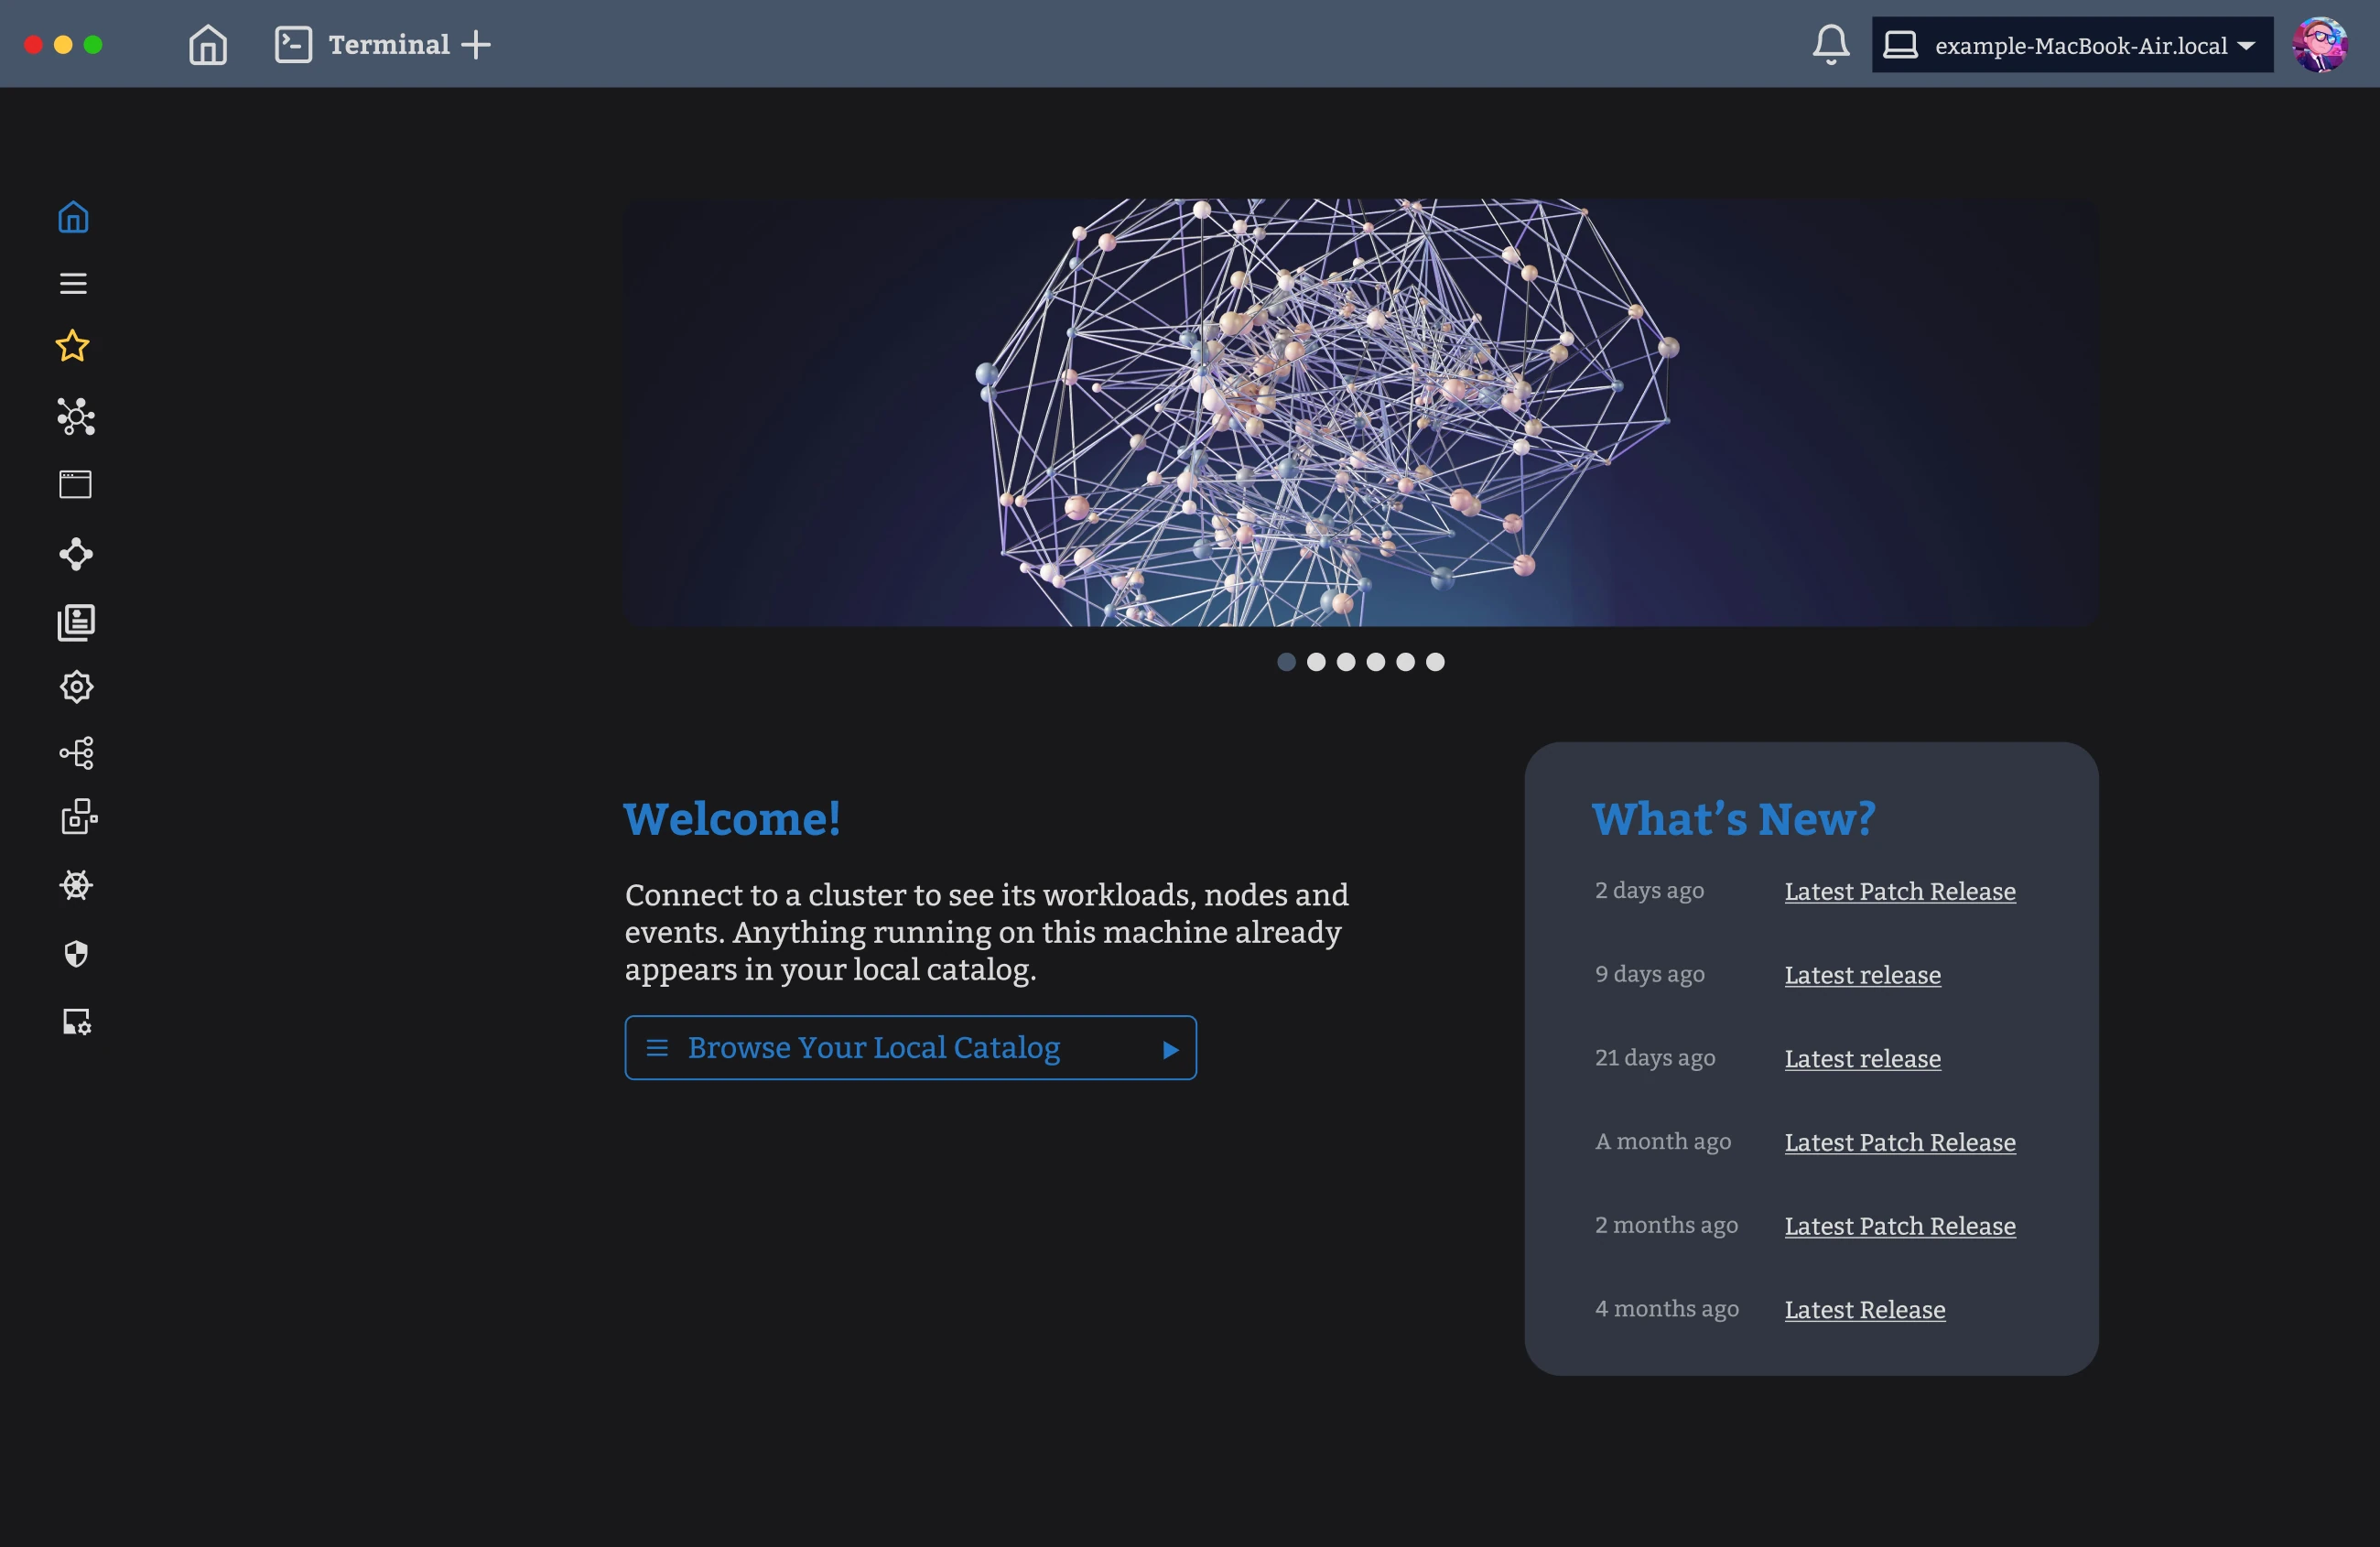
Task: Open the home icon in the top bar
Action: point(208,45)
